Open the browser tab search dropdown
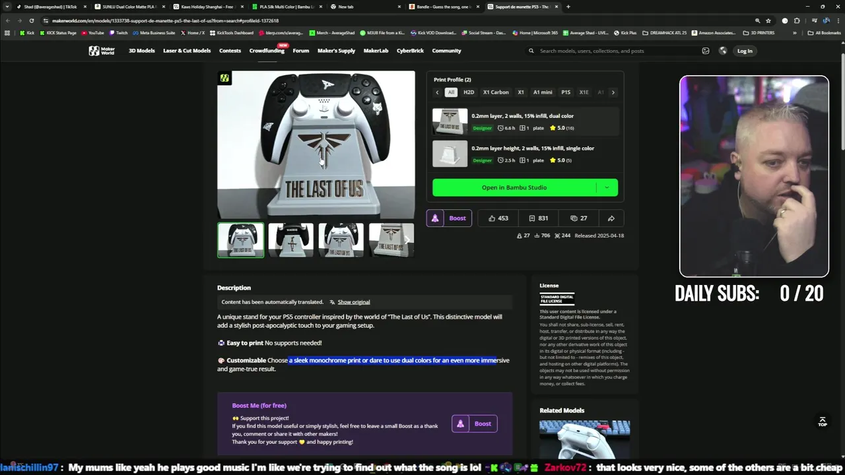Screen dimensions: 845x475 pos(8,7)
